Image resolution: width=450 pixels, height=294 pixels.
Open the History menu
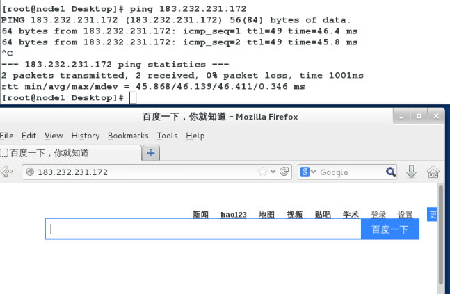[x=86, y=136]
